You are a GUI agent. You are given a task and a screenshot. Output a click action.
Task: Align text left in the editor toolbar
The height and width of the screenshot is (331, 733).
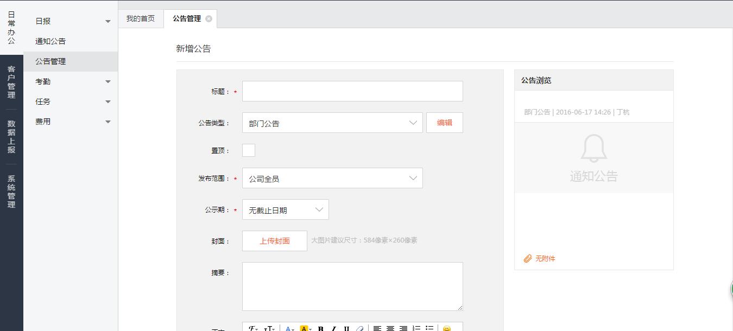377,329
